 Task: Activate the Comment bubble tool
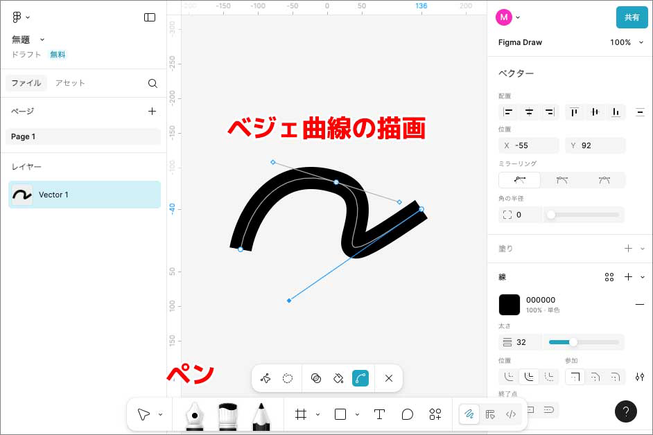(408, 414)
